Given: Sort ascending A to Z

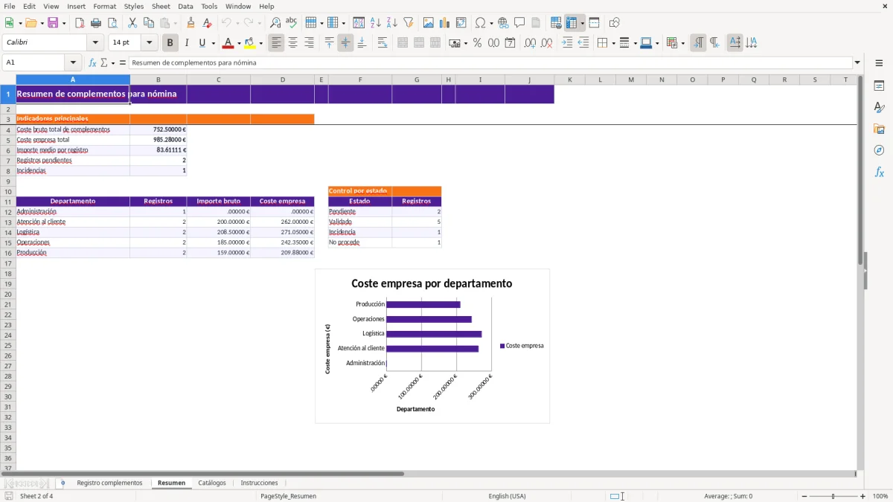Looking at the screenshot, I should tap(376, 23).
